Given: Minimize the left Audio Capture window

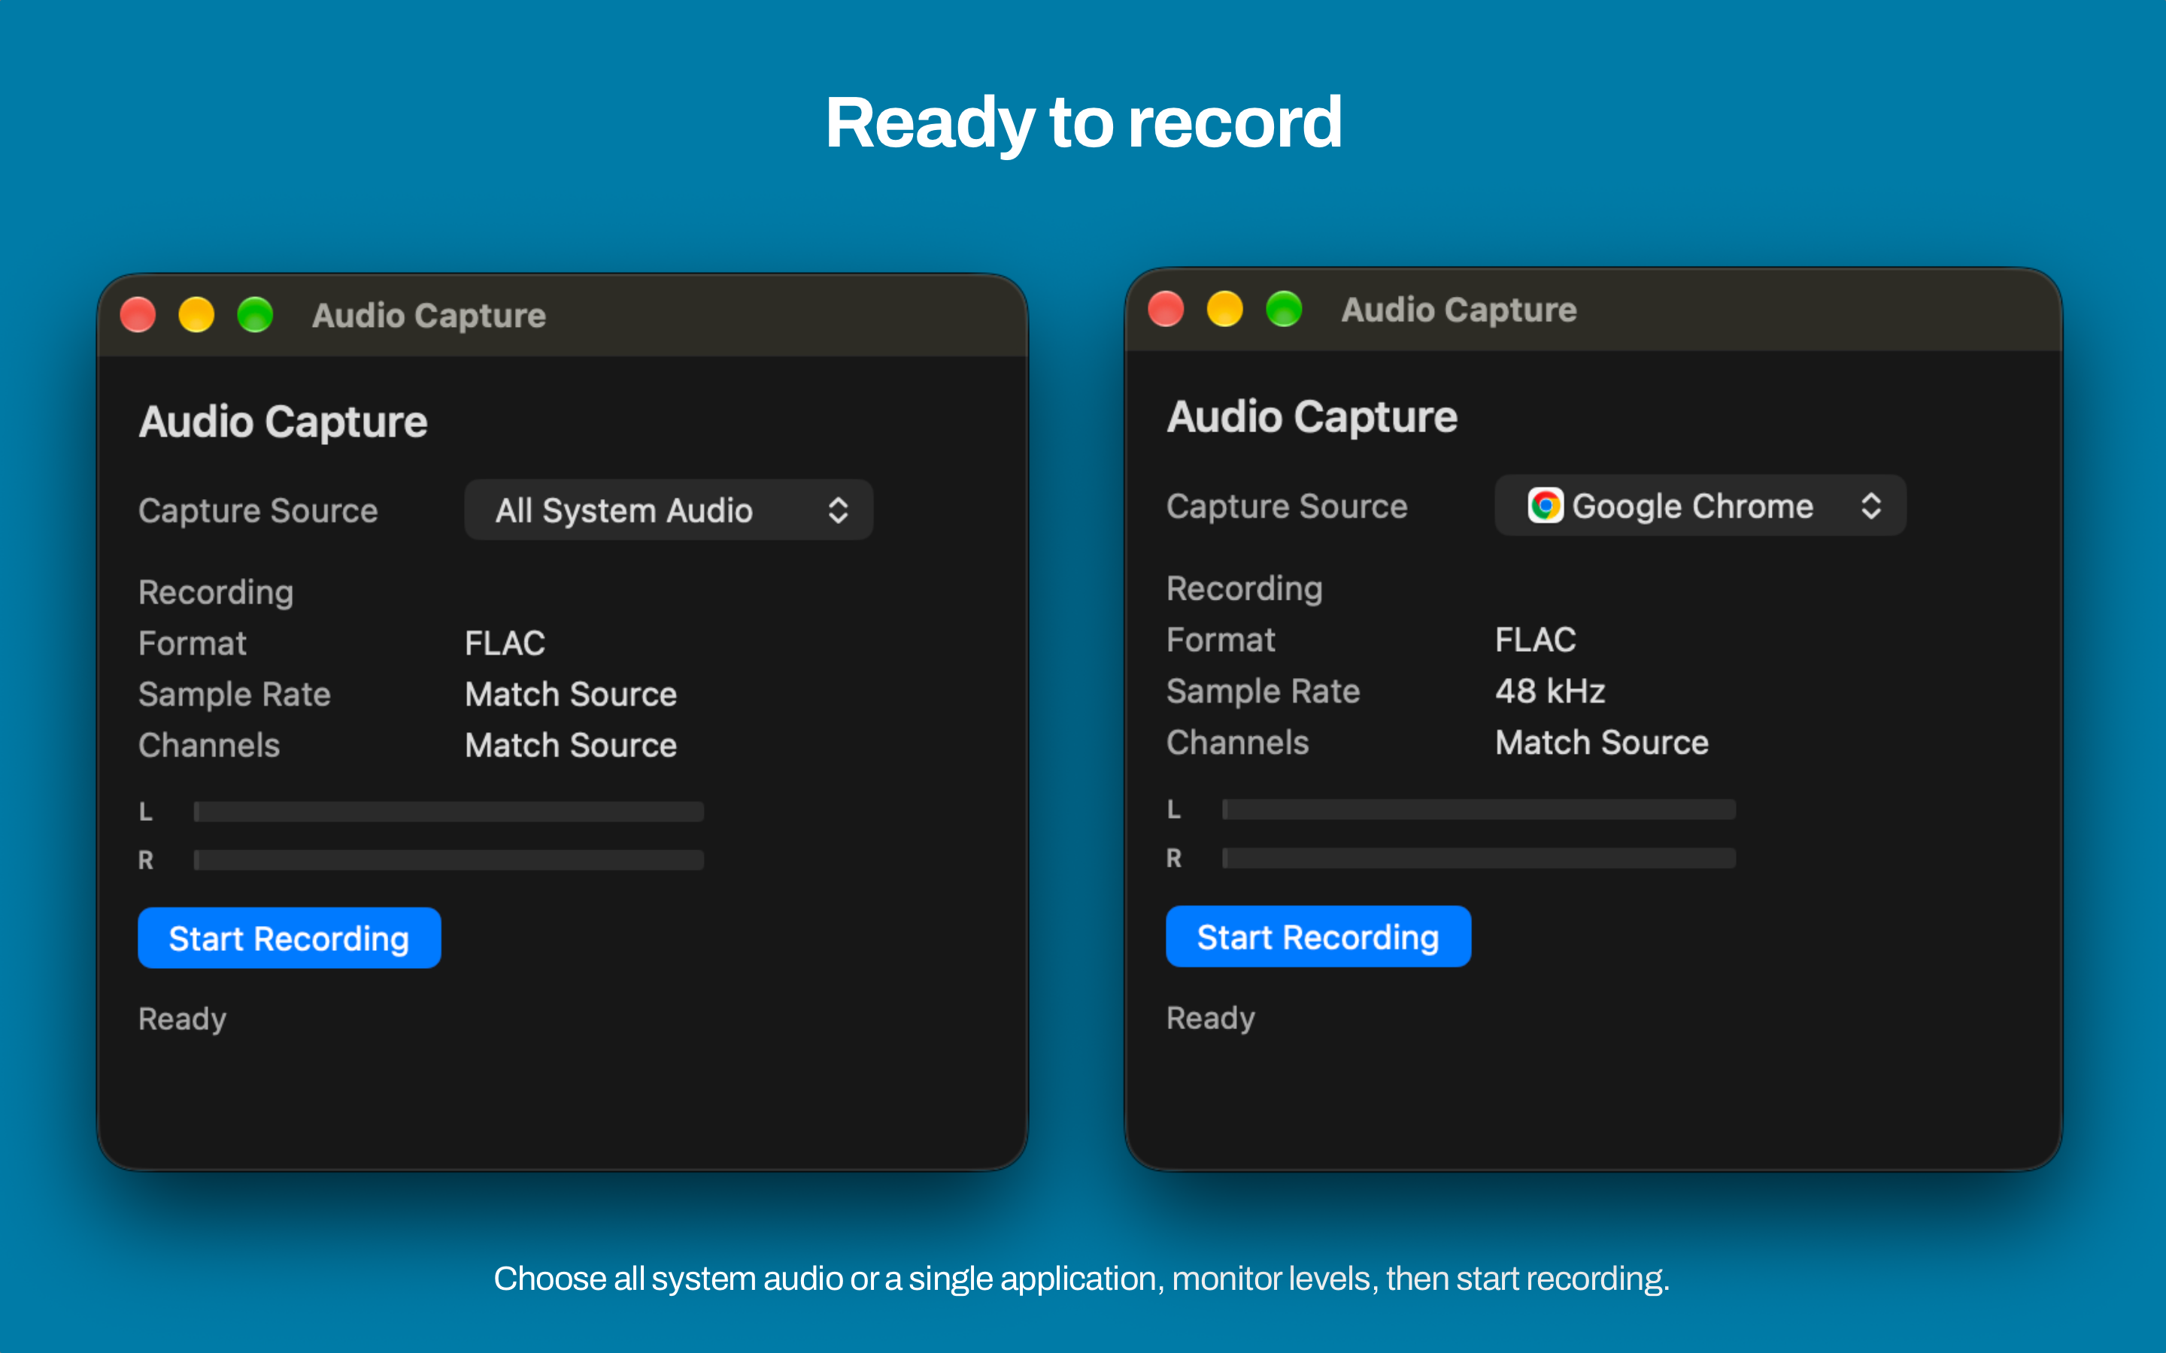Looking at the screenshot, I should click(197, 315).
